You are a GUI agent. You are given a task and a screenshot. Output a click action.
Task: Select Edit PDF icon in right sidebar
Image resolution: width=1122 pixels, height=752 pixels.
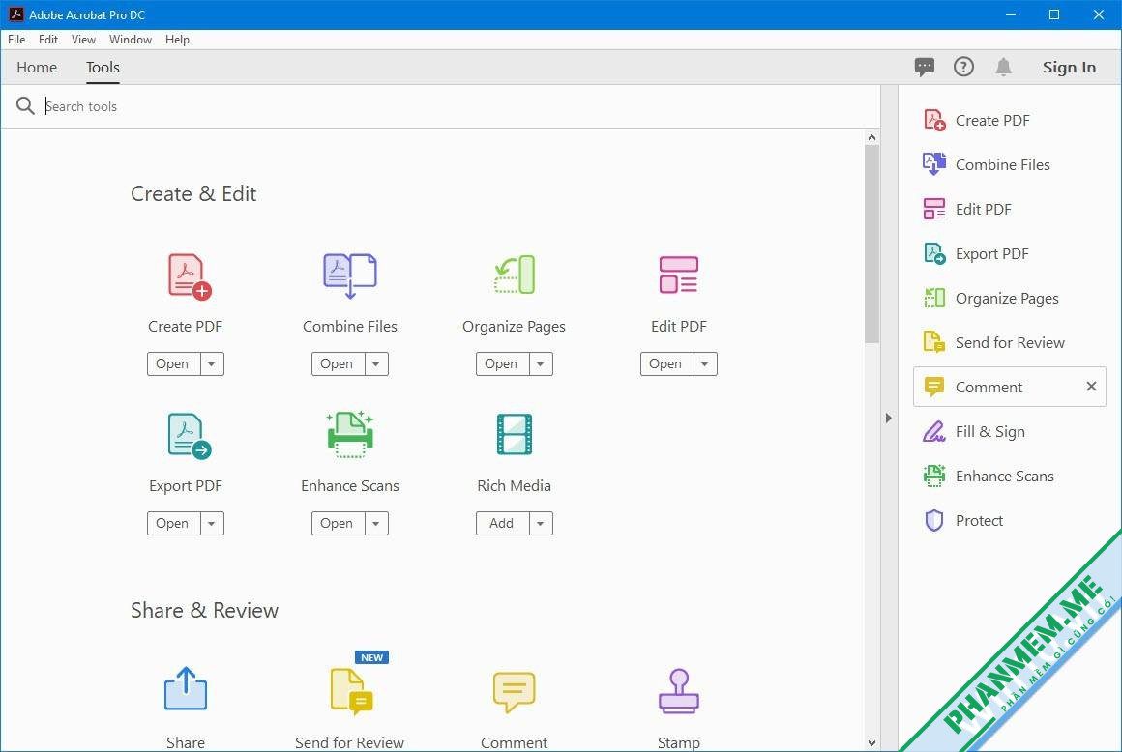pyautogui.click(x=933, y=209)
